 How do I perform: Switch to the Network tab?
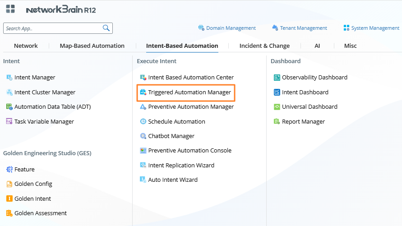click(26, 46)
